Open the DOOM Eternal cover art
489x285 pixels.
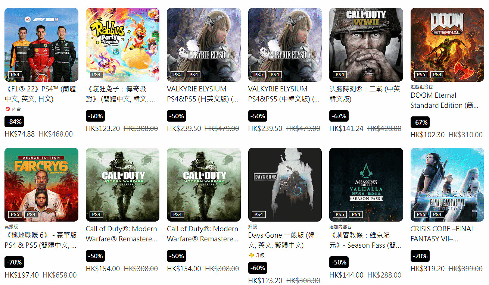(447, 45)
